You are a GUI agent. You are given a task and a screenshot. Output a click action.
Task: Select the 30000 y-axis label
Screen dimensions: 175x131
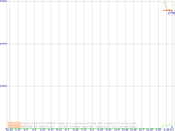(x=4, y=1)
